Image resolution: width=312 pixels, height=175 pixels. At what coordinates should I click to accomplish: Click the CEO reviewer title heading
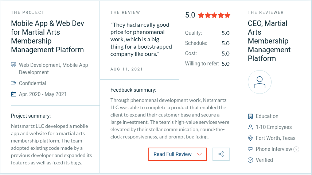pos(269,41)
